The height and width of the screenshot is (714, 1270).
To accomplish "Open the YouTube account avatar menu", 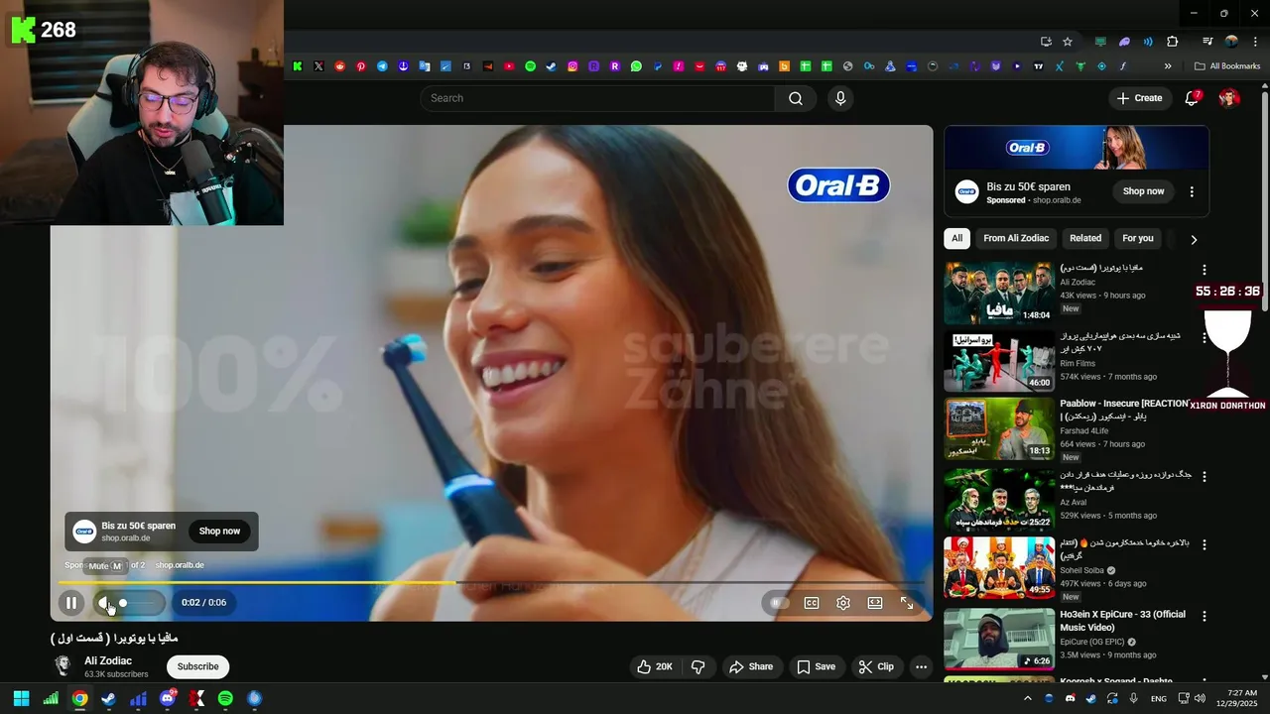I will [x=1229, y=98].
